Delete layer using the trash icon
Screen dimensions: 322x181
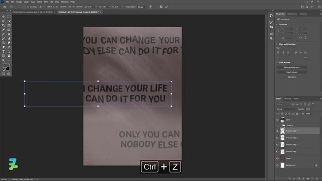317,179
